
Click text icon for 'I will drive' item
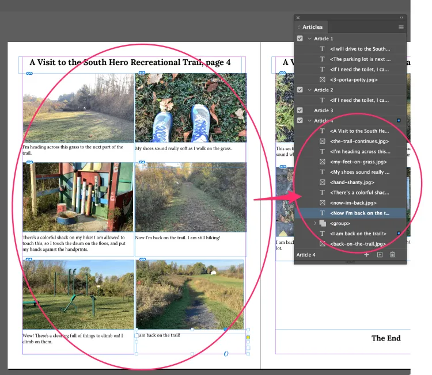pyautogui.click(x=323, y=49)
